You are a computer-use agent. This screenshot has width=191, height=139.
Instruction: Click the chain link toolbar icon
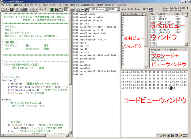(72, 10)
